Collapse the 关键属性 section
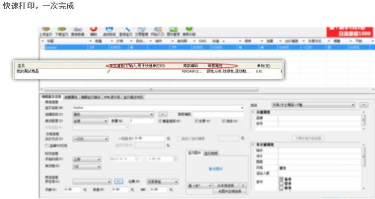The height and width of the screenshot is (199, 375). point(253,112)
